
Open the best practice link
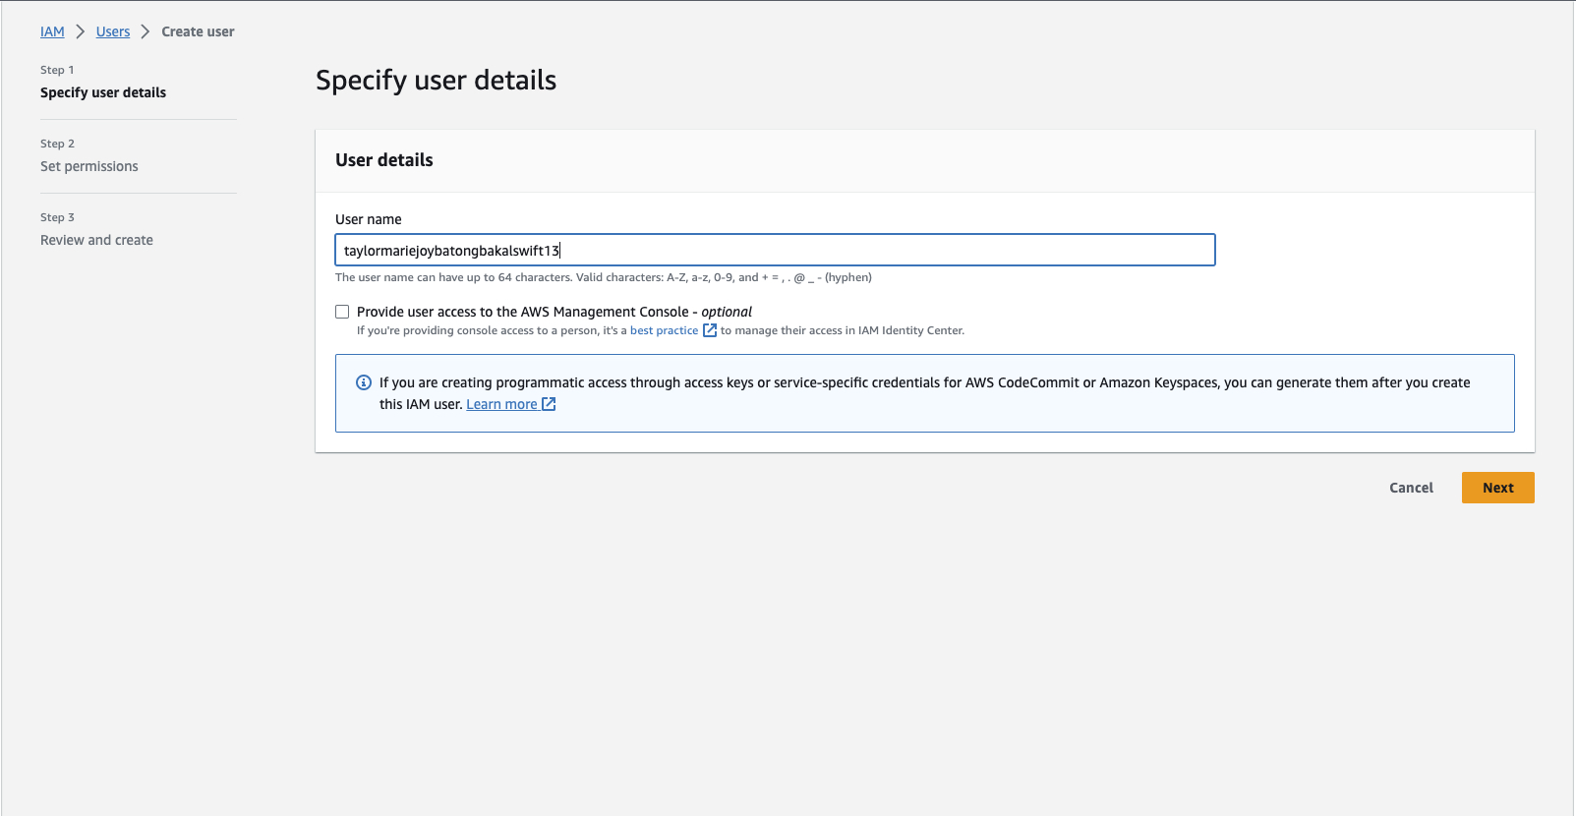[x=664, y=330]
